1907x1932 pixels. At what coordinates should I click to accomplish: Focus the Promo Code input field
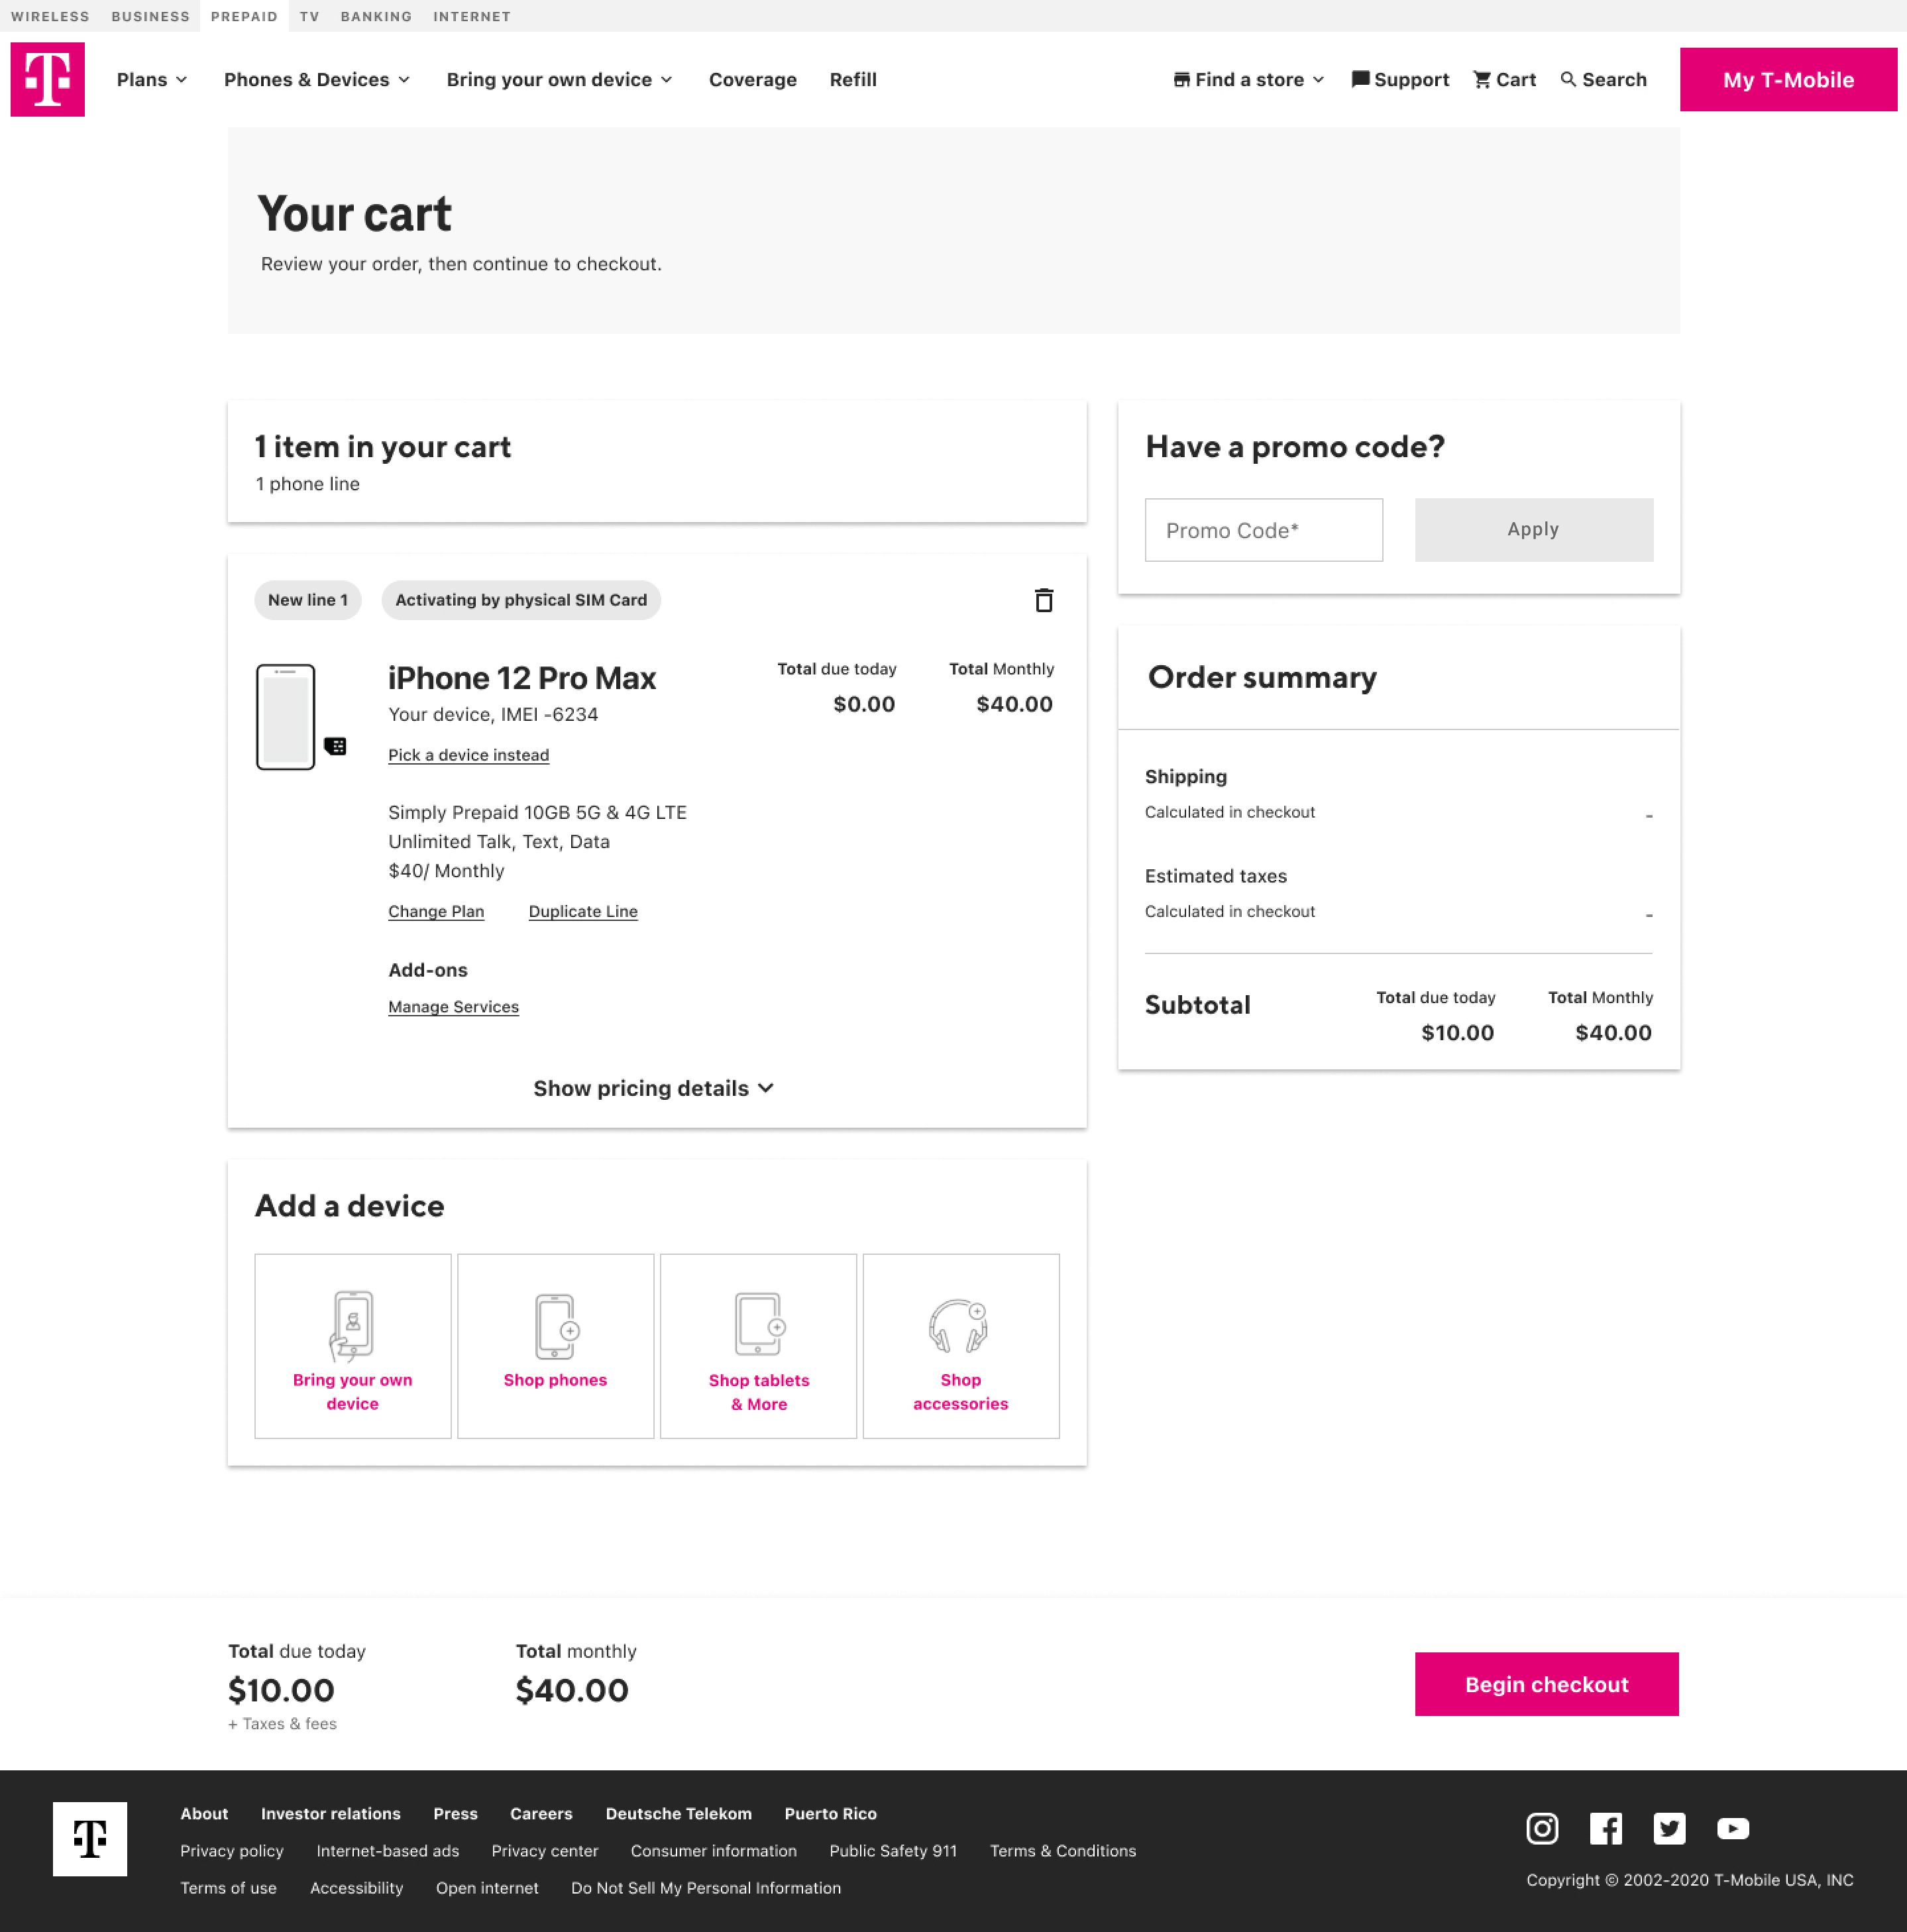[1263, 530]
